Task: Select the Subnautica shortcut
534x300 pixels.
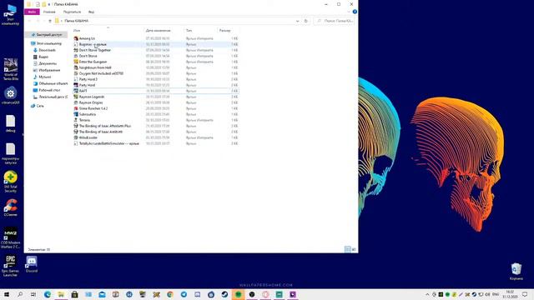Action: click(87, 114)
